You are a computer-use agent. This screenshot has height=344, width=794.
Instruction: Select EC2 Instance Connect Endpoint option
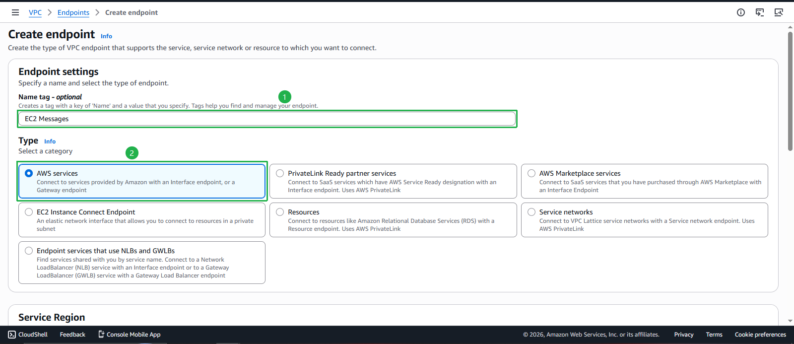tap(29, 212)
